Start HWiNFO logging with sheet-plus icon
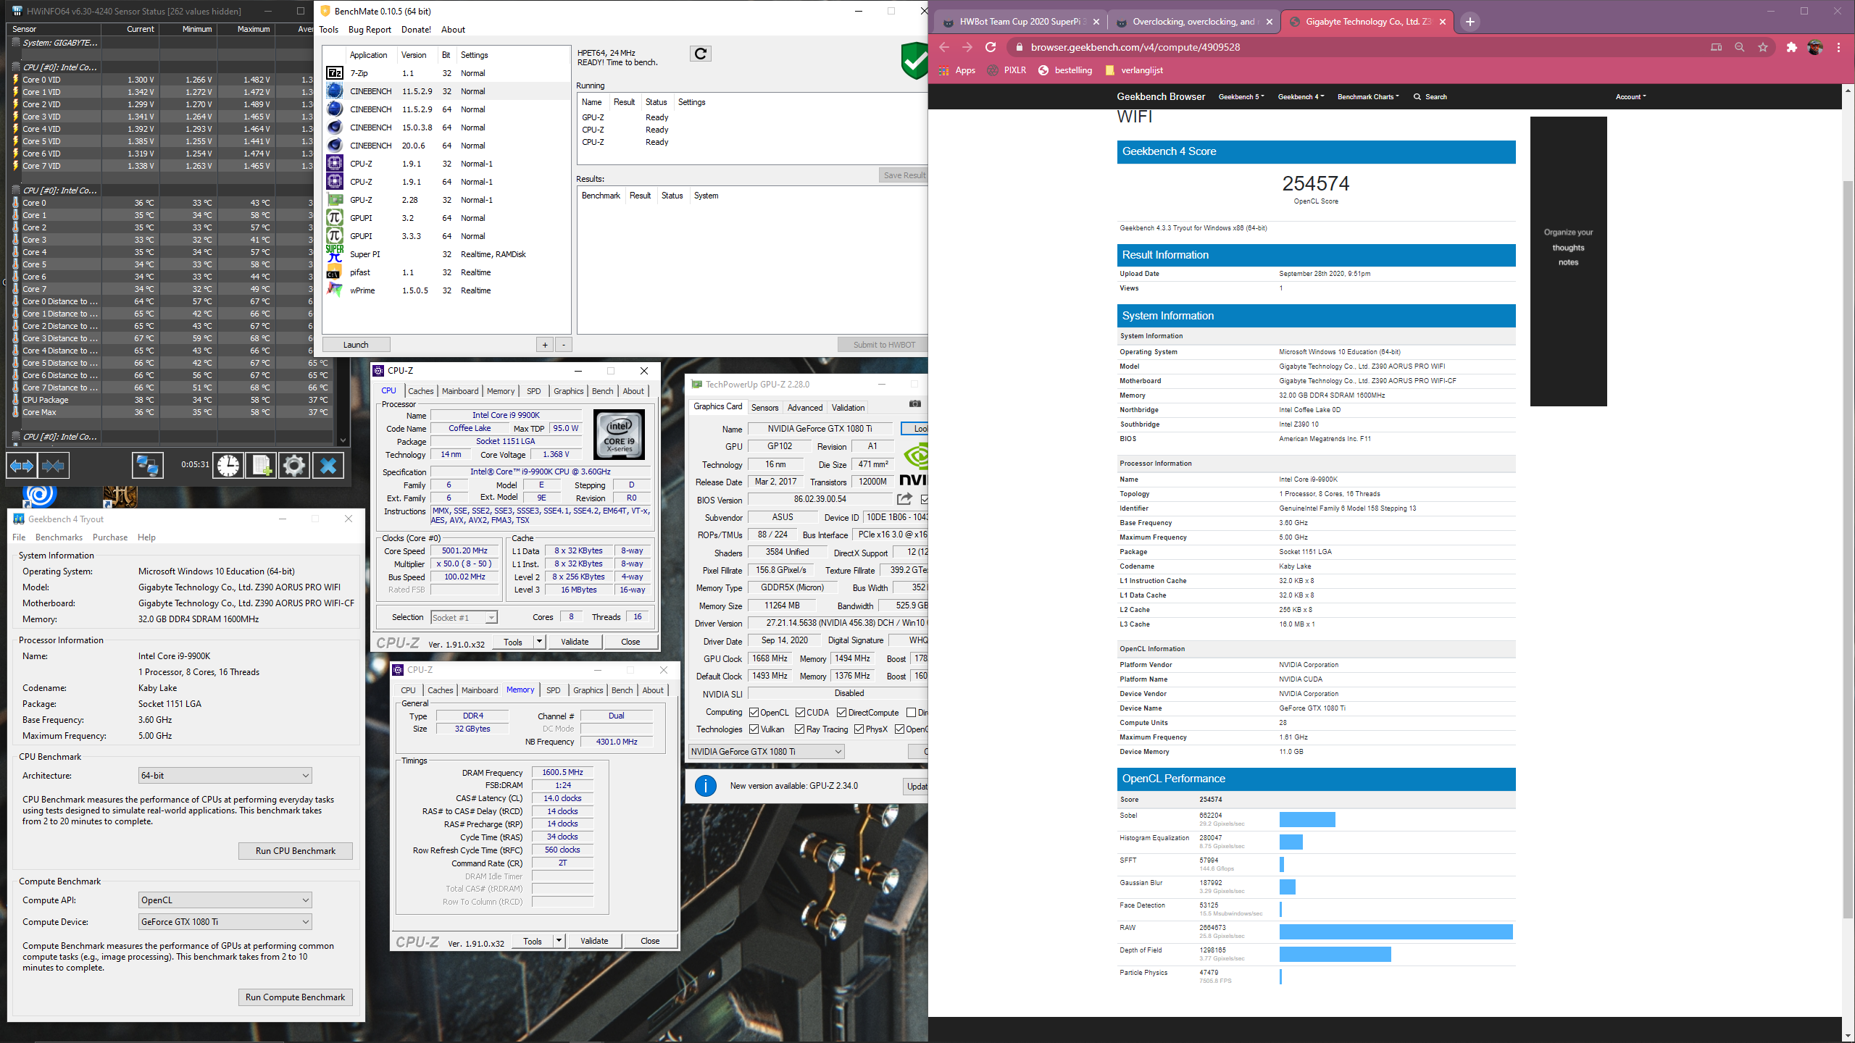 (x=261, y=466)
